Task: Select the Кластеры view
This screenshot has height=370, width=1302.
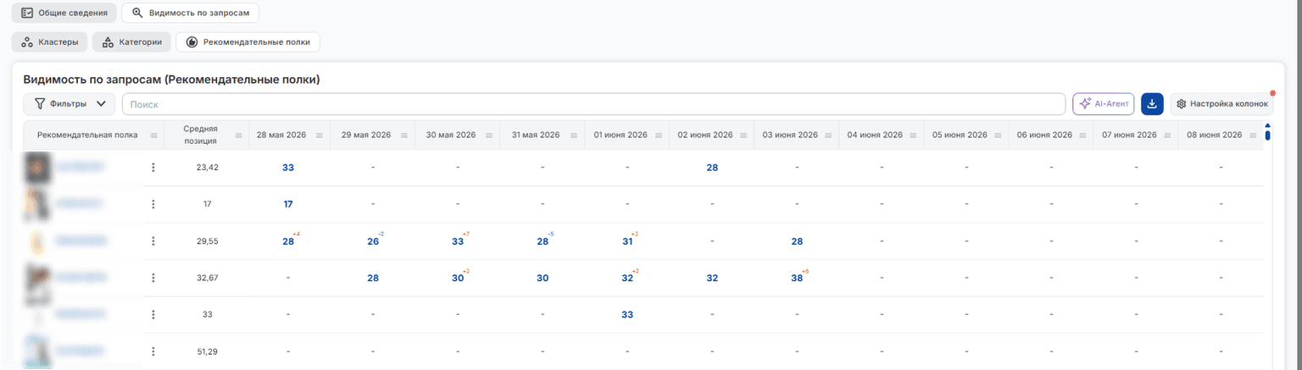Action: click(49, 41)
